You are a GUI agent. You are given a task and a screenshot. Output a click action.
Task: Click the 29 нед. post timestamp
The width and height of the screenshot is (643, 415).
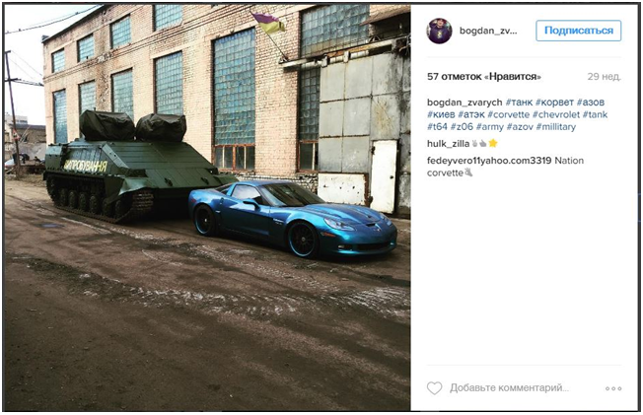[x=604, y=77]
